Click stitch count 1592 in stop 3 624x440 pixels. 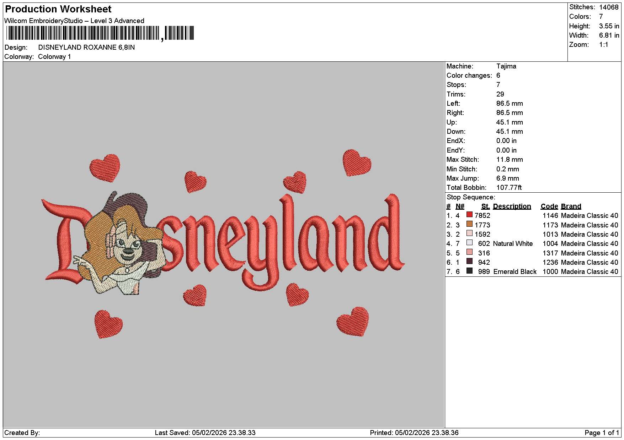[482, 235]
